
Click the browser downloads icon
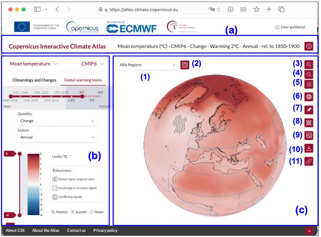coord(230,9)
